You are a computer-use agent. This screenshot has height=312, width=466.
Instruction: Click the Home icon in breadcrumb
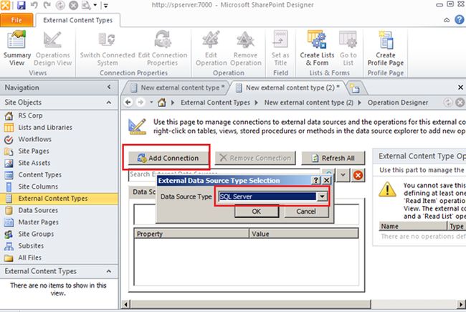click(x=162, y=103)
